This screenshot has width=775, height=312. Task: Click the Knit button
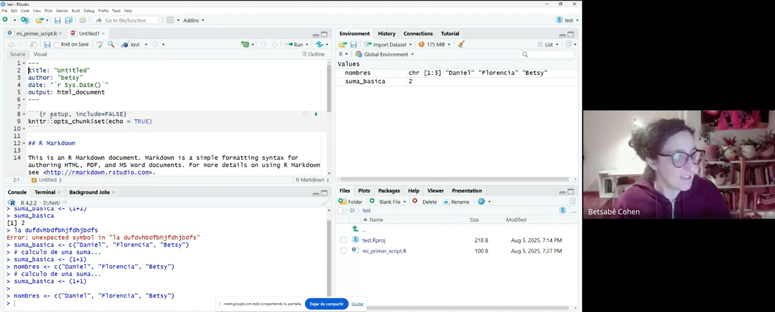tap(131, 45)
